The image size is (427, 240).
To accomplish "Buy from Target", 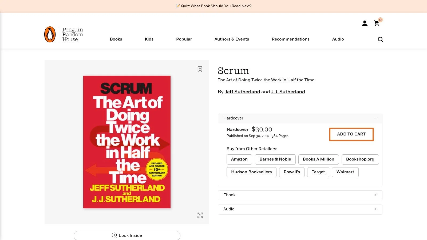I will click(318, 172).
